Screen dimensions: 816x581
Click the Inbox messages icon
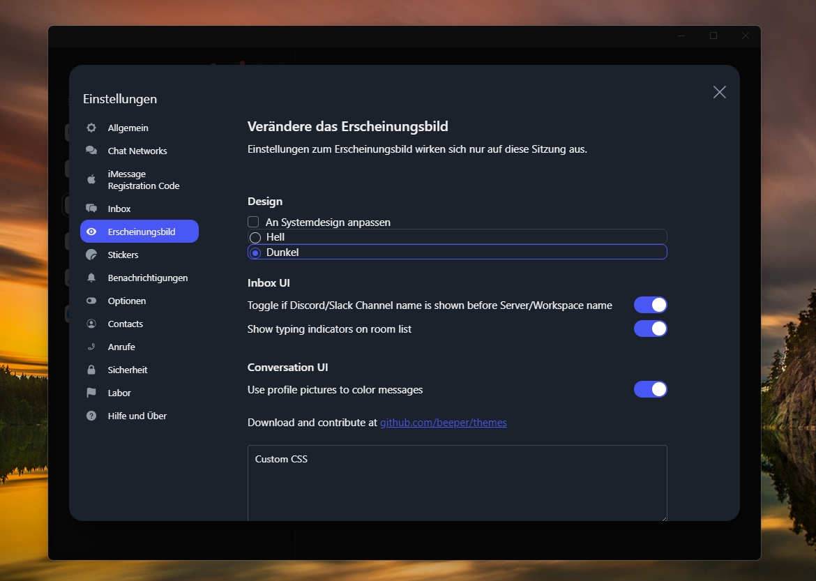tap(91, 209)
